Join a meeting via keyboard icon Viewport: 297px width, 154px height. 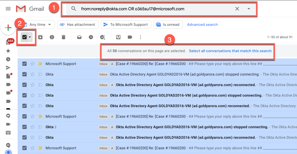pos(8,133)
